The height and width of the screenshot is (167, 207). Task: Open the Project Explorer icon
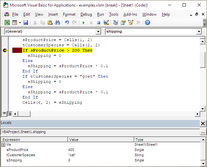click(x=115, y=23)
